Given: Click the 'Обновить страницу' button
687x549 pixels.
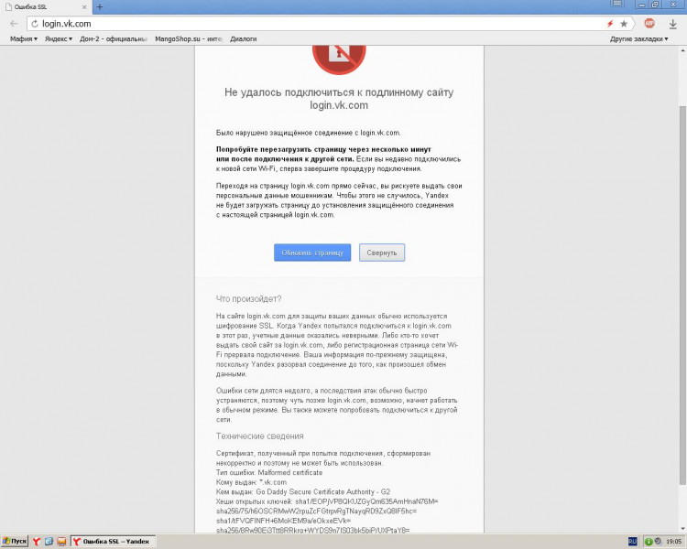Looking at the screenshot, I should pyautogui.click(x=312, y=253).
